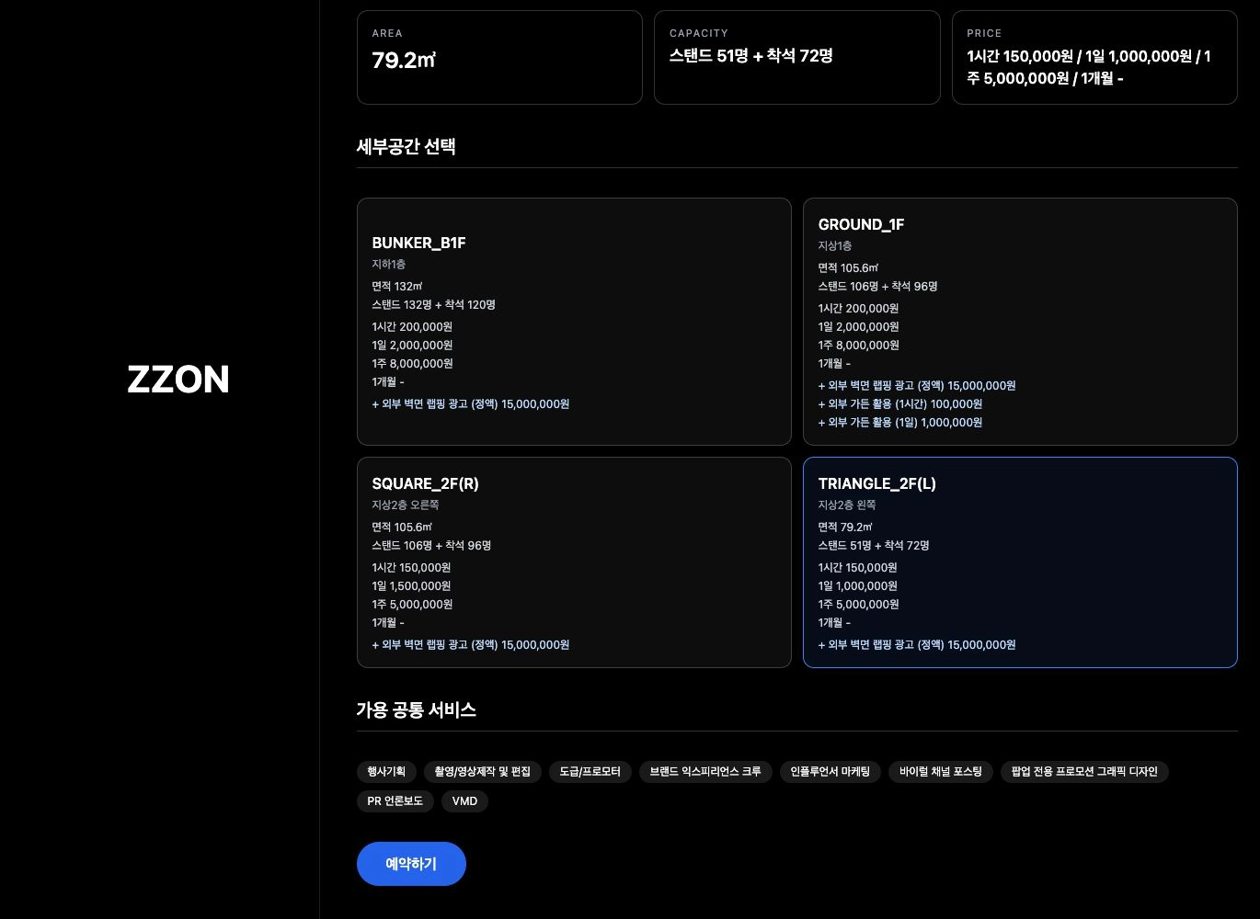Click the PRICE summary text at top
The image size is (1260, 919).
pyautogui.click(x=1089, y=67)
